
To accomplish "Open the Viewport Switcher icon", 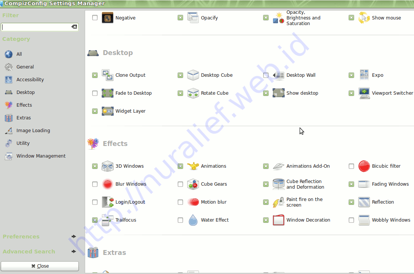I will pyautogui.click(x=364, y=93).
